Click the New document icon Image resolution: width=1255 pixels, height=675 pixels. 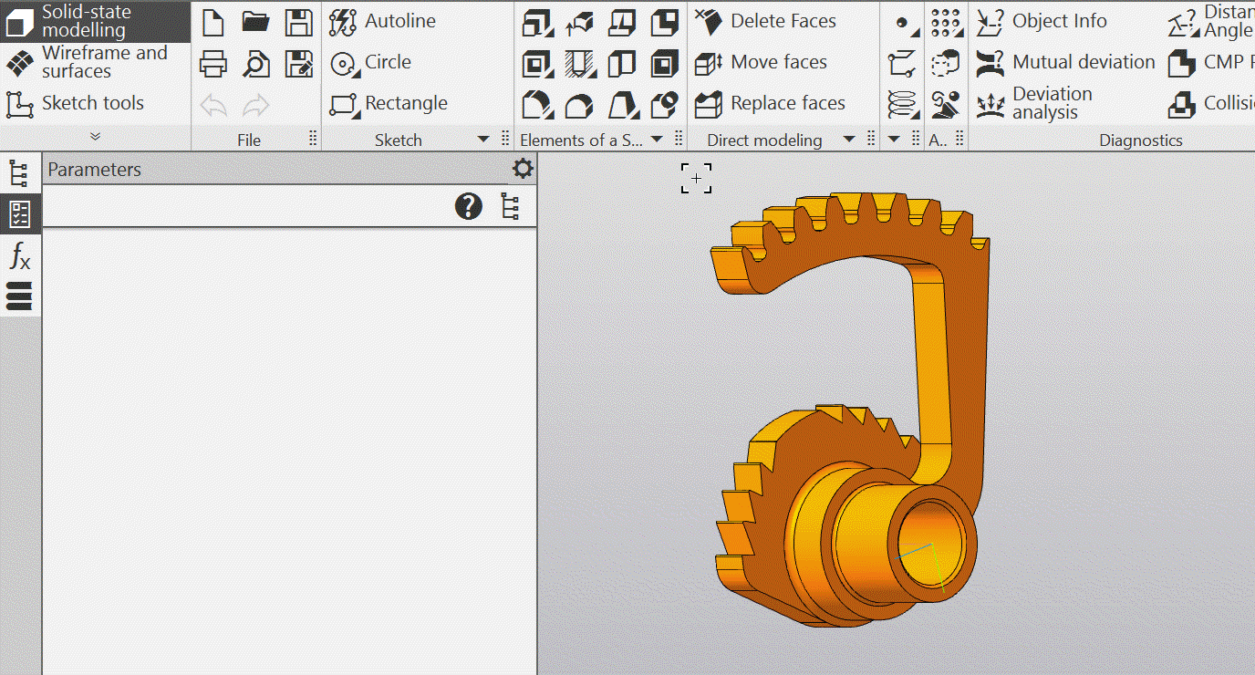point(213,22)
